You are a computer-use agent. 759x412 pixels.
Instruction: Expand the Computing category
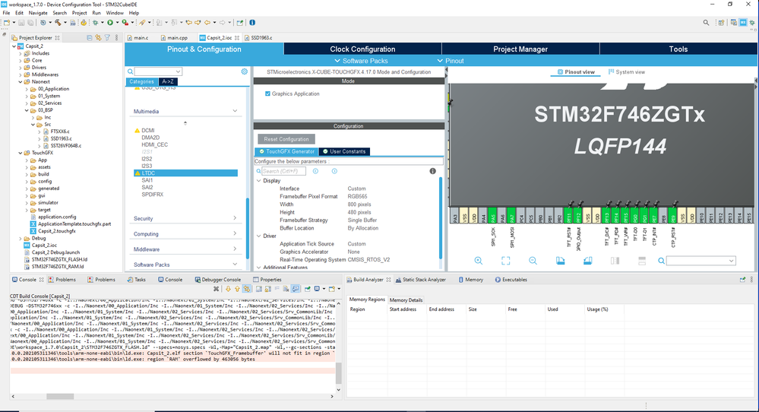click(x=235, y=233)
